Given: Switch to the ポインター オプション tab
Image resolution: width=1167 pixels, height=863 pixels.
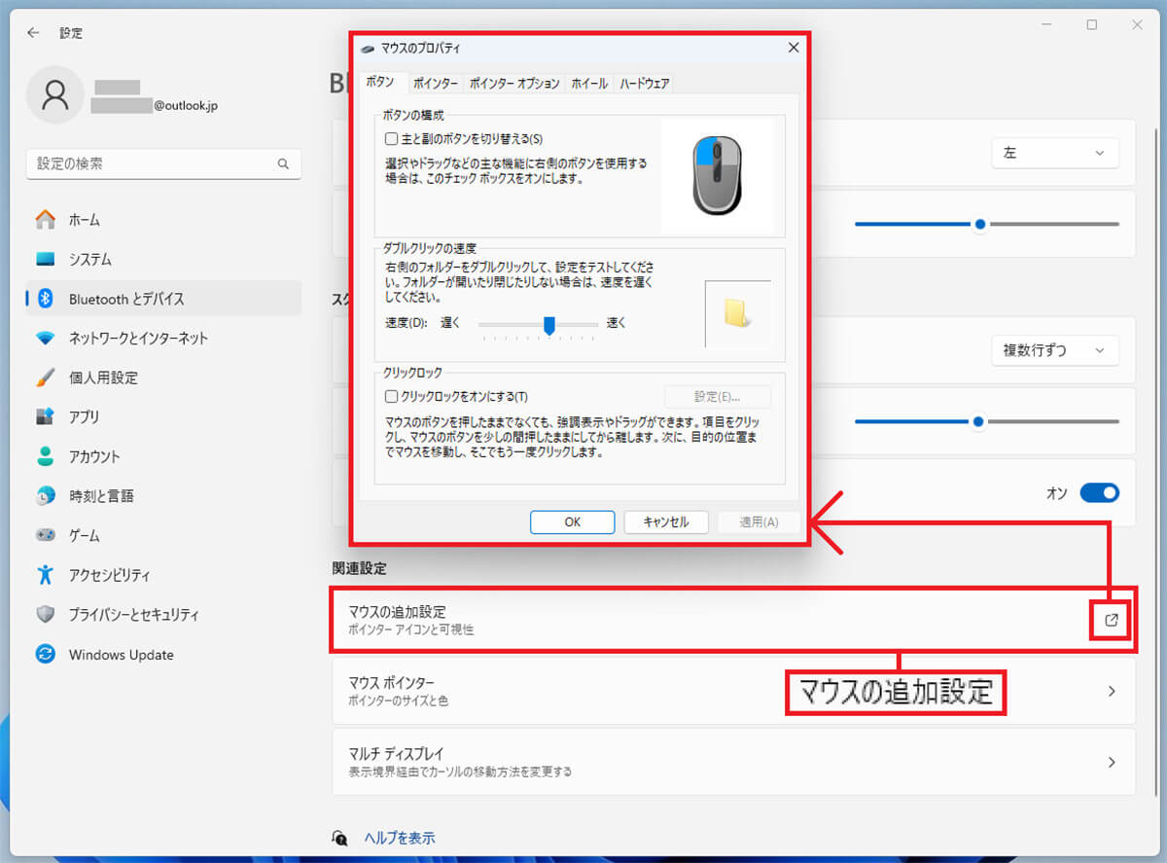Looking at the screenshot, I should coord(514,84).
